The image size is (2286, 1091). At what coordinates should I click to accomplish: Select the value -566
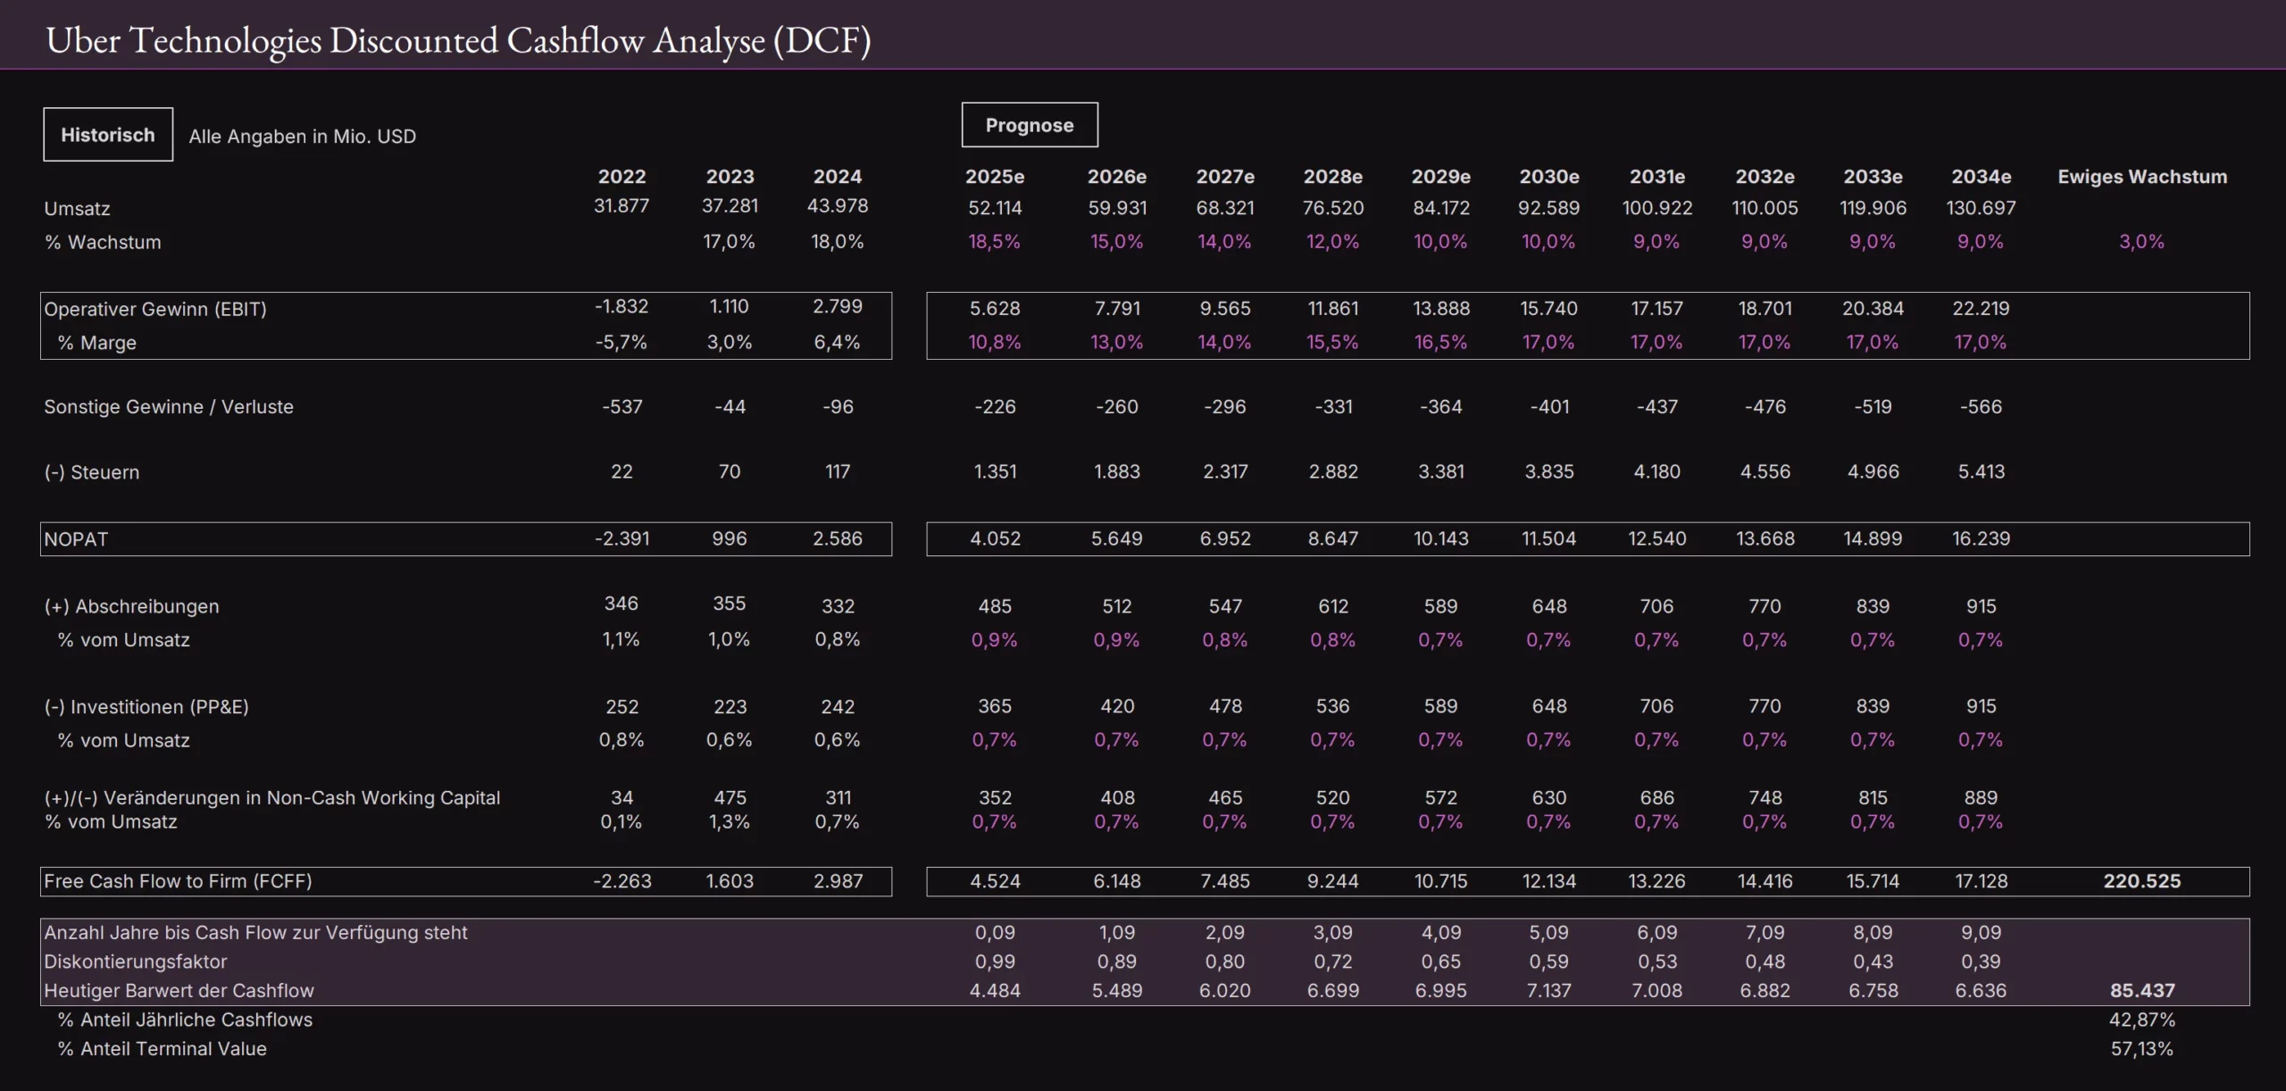1981,407
